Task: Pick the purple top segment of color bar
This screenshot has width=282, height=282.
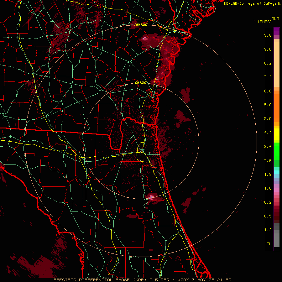Action: pyautogui.click(x=277, y=31)
